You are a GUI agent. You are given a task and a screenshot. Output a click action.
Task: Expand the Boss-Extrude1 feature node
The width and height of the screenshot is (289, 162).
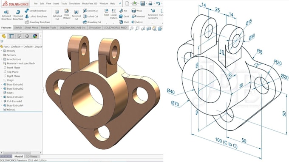[x=1, y=85]
